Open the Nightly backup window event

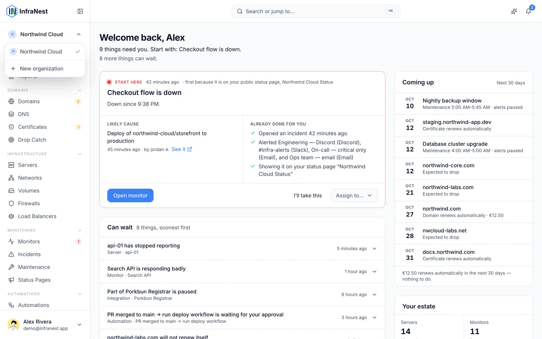[x=463, y=104]
